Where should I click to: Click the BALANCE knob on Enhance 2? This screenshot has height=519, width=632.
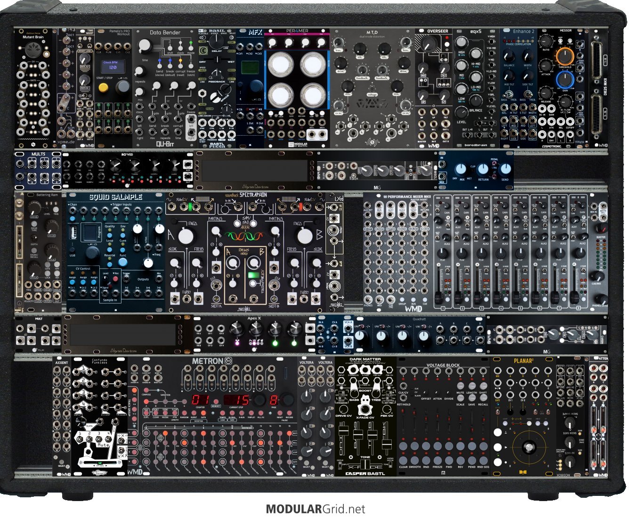509,56
